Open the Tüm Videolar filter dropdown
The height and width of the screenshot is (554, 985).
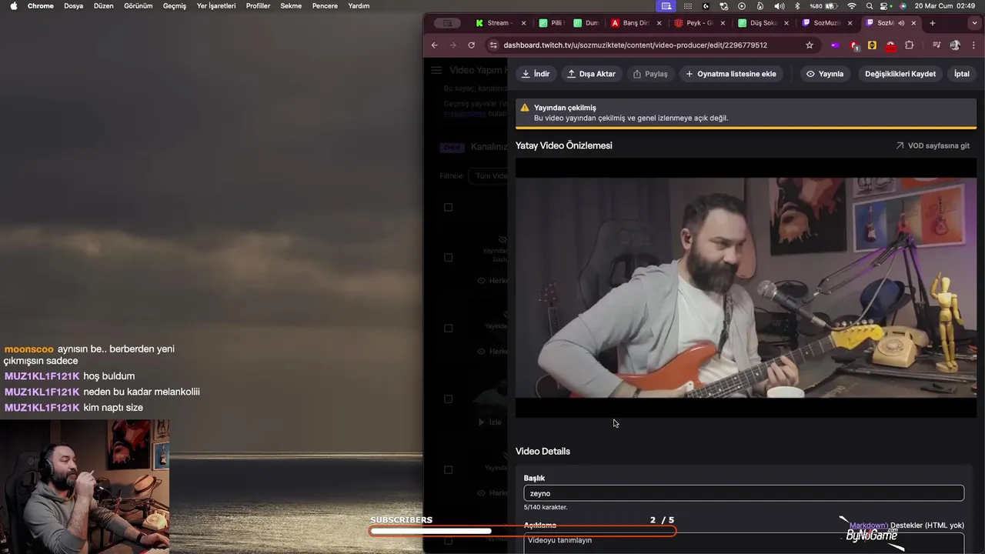(x=488, y=176)
